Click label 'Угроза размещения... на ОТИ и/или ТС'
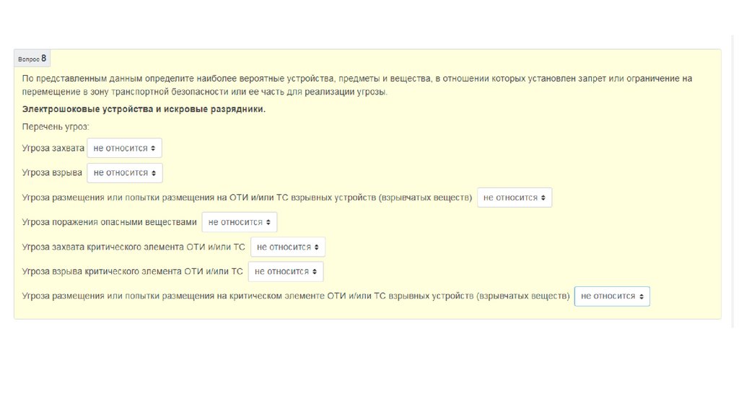The height and width of the screenshot is (401, 739). 247,198
